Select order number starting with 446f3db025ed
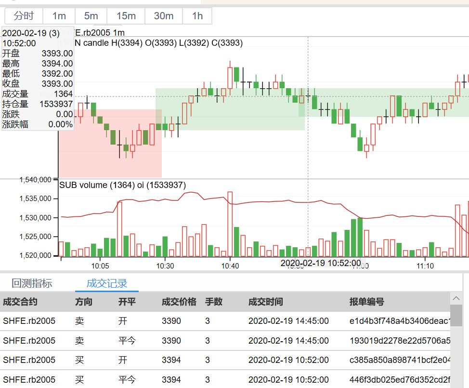 pyautogui.click(x=400, y=380)
